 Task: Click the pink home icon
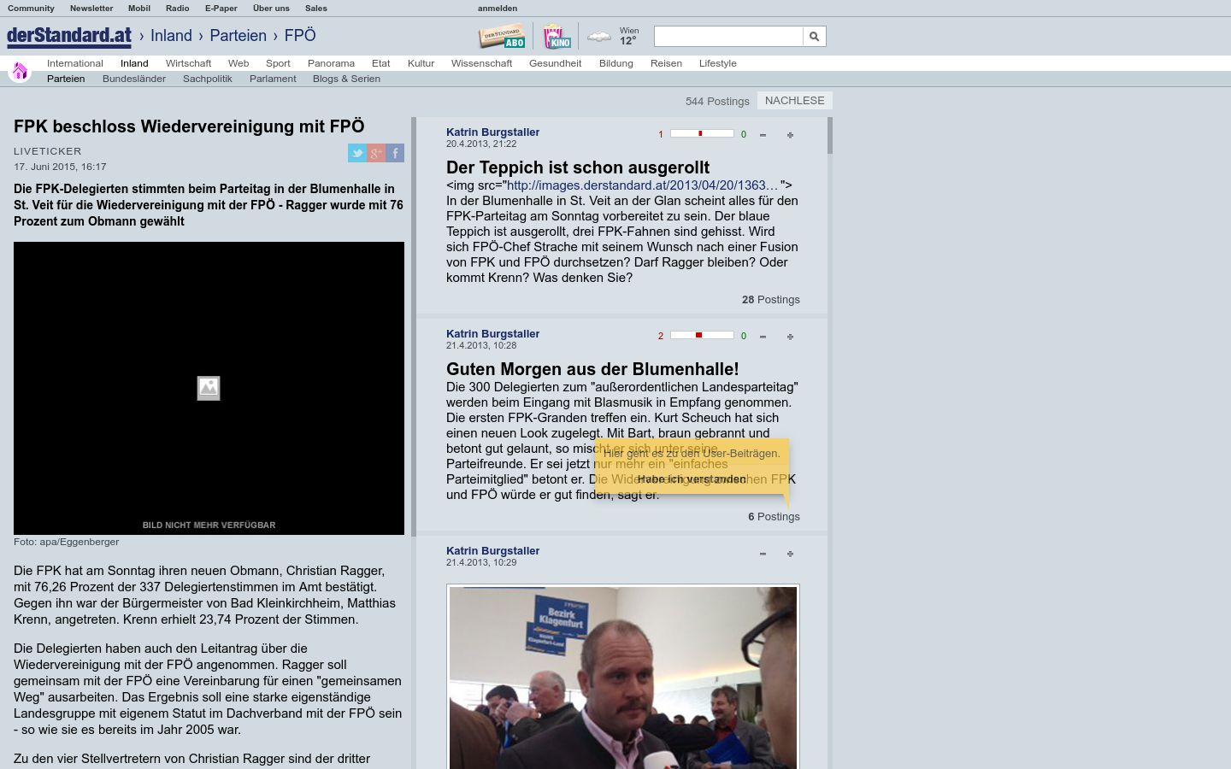coord(20,71)
